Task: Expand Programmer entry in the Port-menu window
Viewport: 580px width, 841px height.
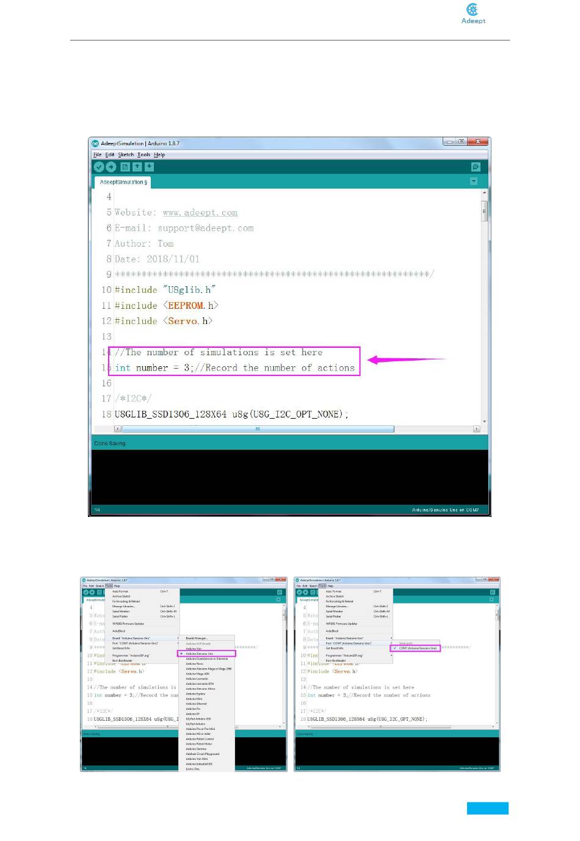Action: [355, 655]
